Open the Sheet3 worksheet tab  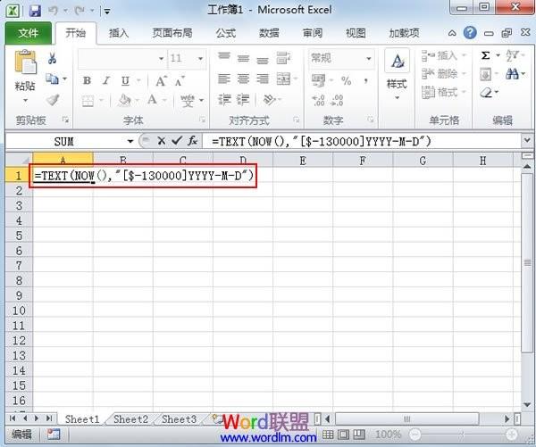[x=179, y=419]
